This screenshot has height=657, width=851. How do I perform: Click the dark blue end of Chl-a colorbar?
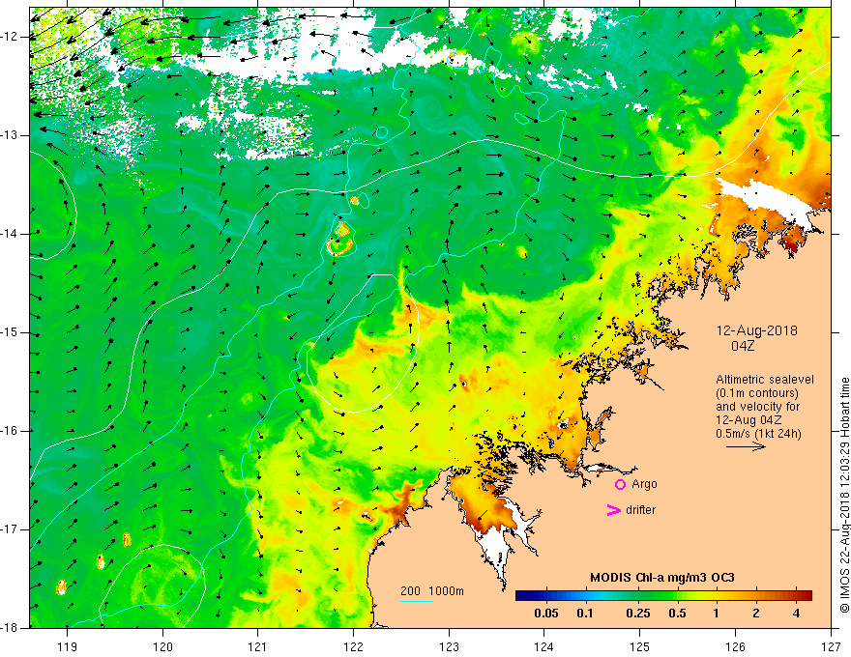pos(523,595)
